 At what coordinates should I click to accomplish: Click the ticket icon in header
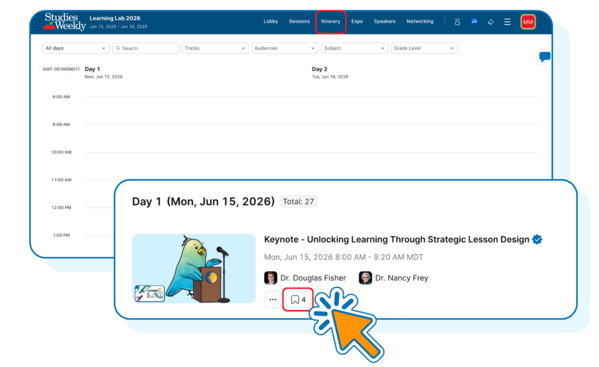pyautogui.click(x=457, y=22)
